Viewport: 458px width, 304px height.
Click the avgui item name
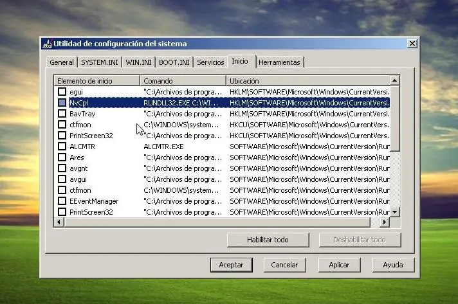[78, 179]
